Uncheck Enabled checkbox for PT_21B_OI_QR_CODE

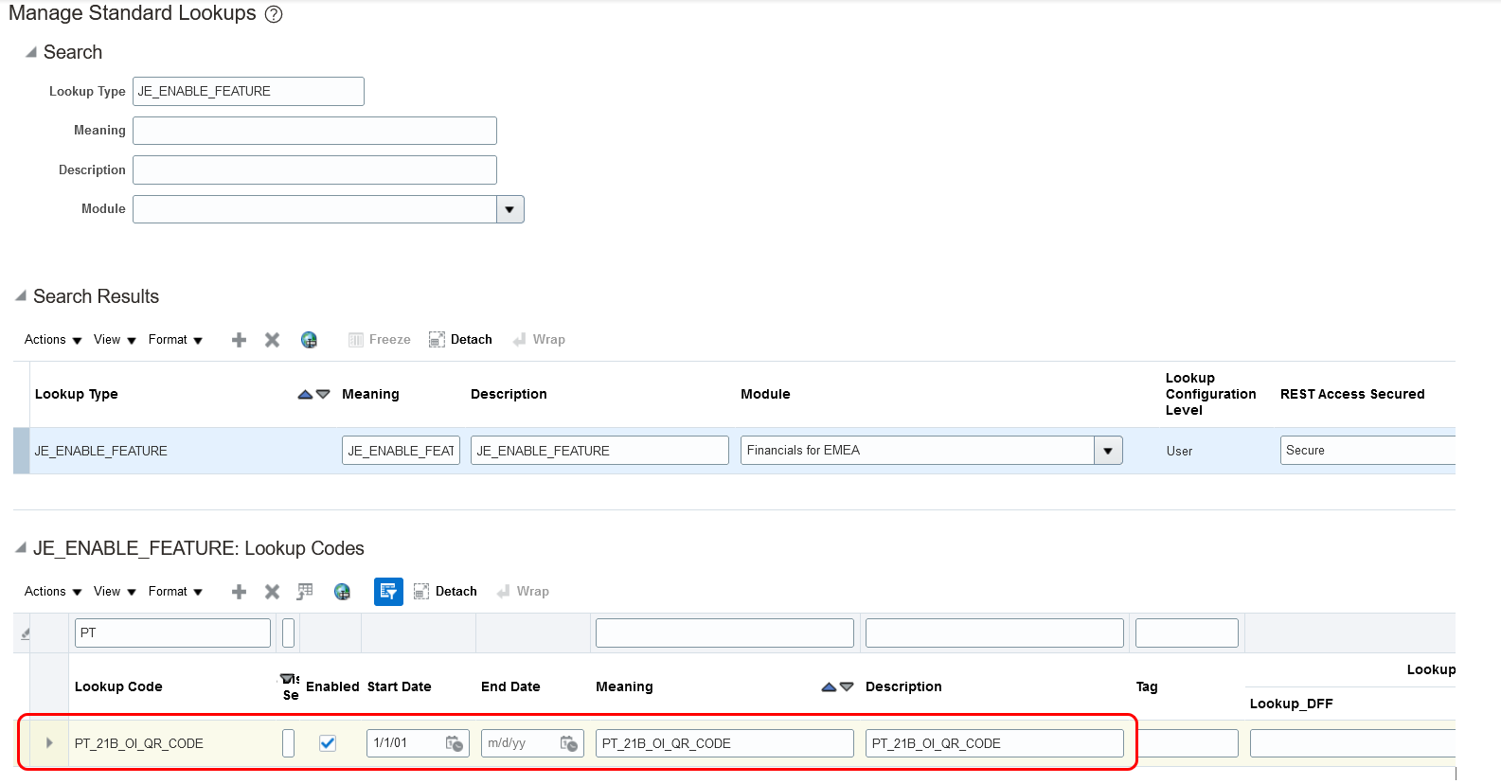[328, 743]
